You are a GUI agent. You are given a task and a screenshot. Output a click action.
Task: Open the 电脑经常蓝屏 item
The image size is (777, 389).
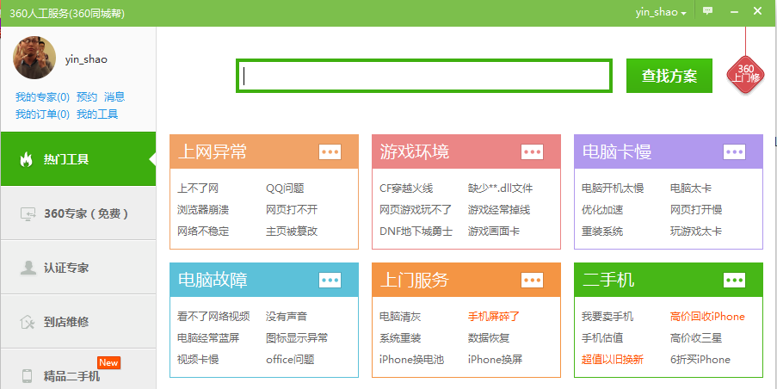[x=208, y=338]
